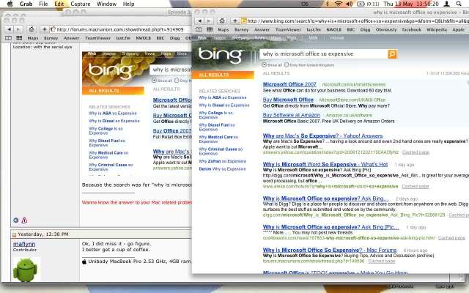Click the volume speaker icon in the menu bar
This screenshot has width=469, height=293.
coord(349,4)
